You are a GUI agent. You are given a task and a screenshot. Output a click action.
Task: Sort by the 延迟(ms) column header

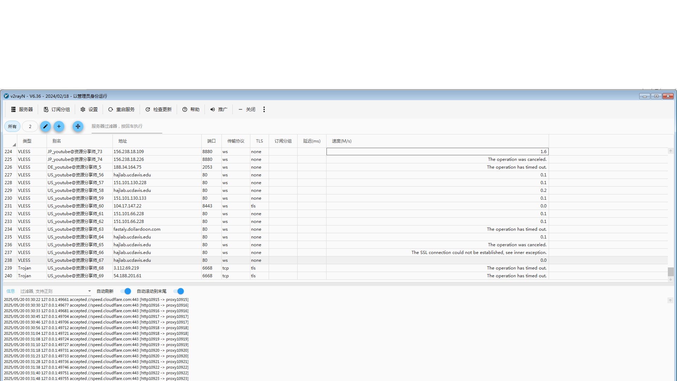coord(312,141)
